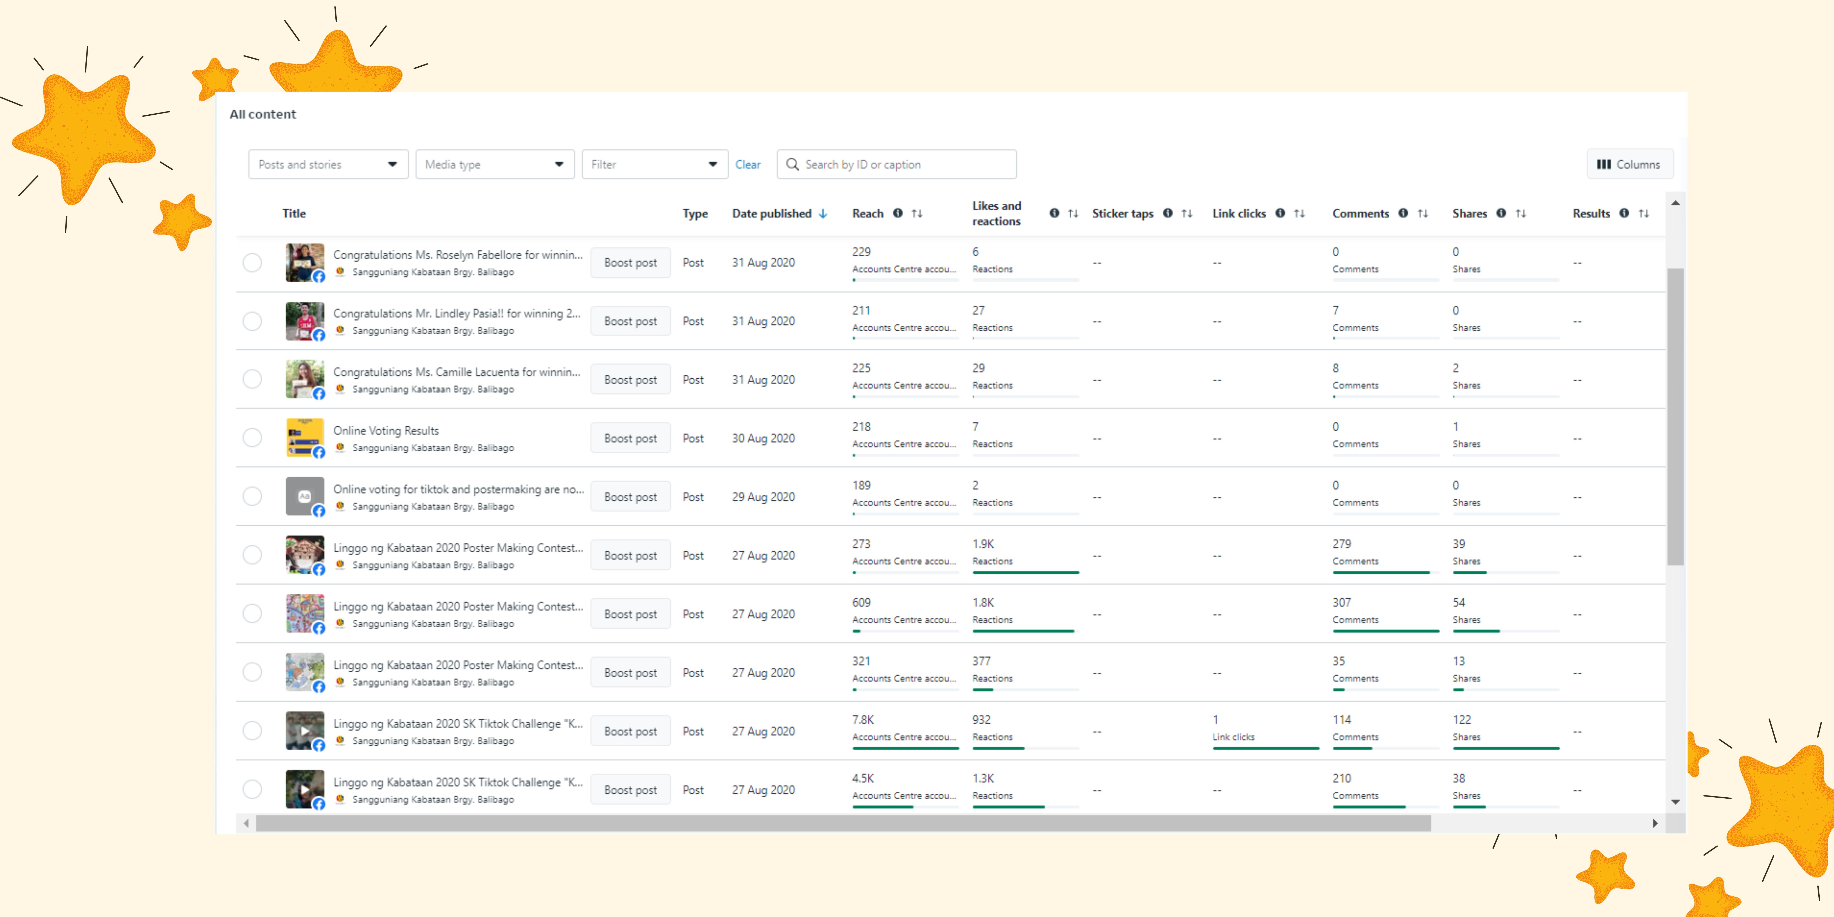This screenshot has height=917, width=1834.
Task: Click the Comments column header label
Action: point(1361,214)
